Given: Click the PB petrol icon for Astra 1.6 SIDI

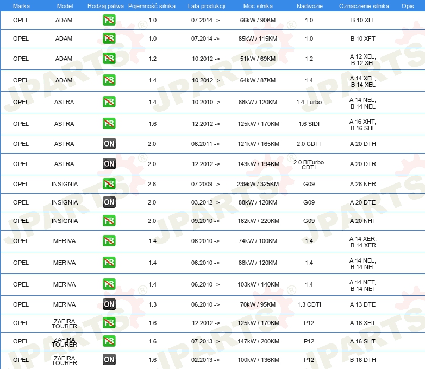Looking at the screenshot, I should 109,124.
